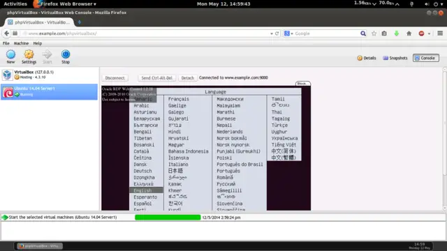Select Tagalog in the language list

[x=281, y=119]
